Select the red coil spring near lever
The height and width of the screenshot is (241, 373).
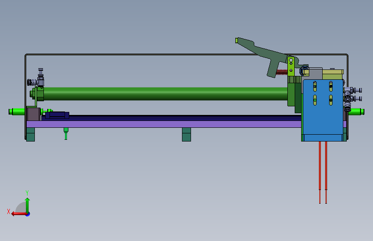tap(282, 72)
